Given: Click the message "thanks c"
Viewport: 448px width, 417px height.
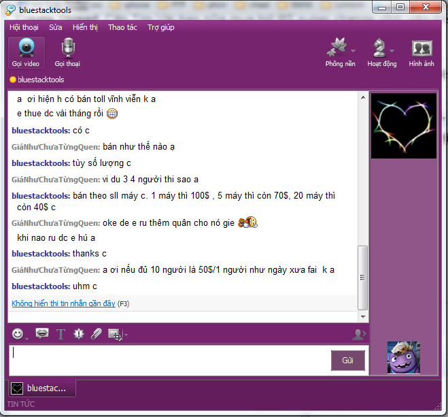Looking at the screenshot, I should point(90,254).
